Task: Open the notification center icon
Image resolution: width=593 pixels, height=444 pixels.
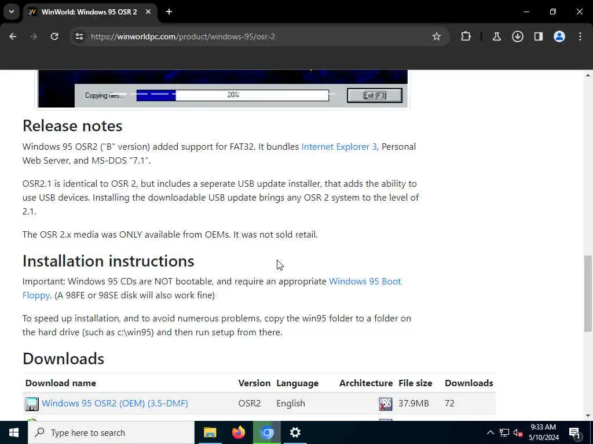Action: click(574, 432)
